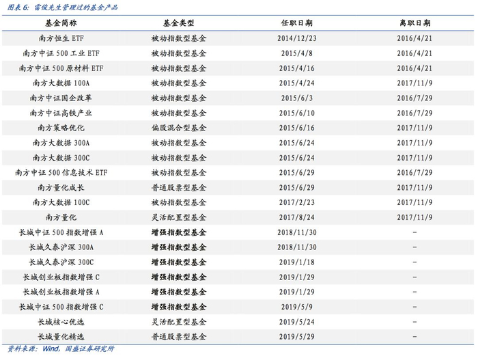Select fund name 南方中证 500 原材料 ETF
Viewport: 478px width, 356px height.
click(x=61, y=68)
